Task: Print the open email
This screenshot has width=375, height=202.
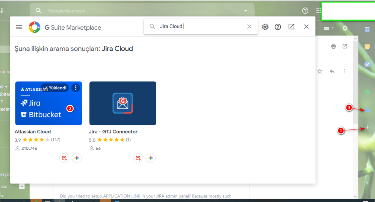Action: pyautogui.click(x=333, y=46)
